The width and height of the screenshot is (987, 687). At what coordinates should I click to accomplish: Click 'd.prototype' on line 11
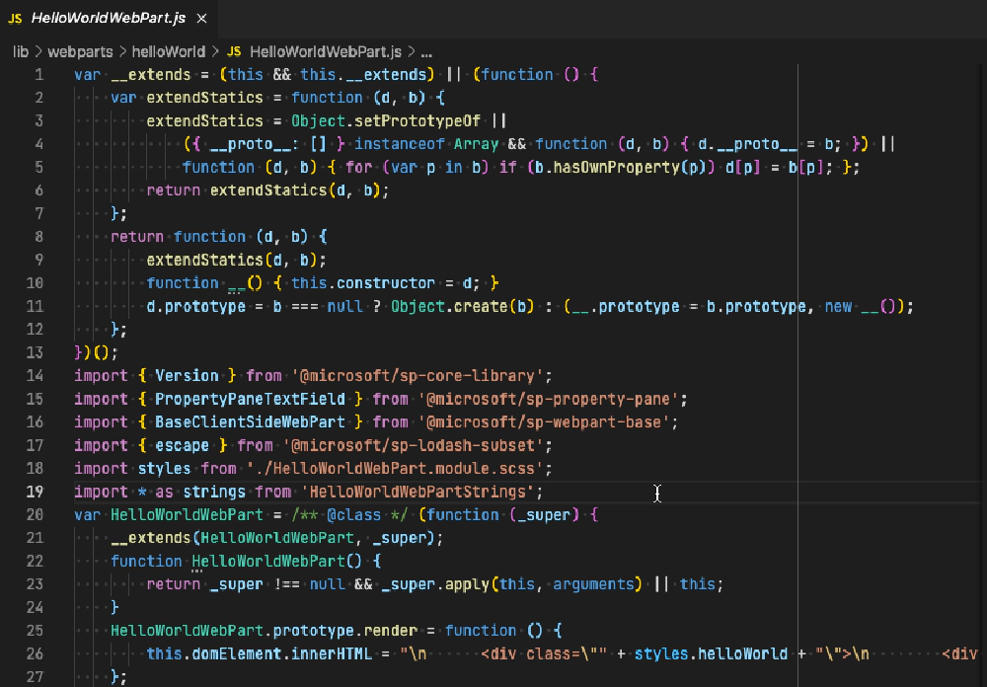pos(195,307)
